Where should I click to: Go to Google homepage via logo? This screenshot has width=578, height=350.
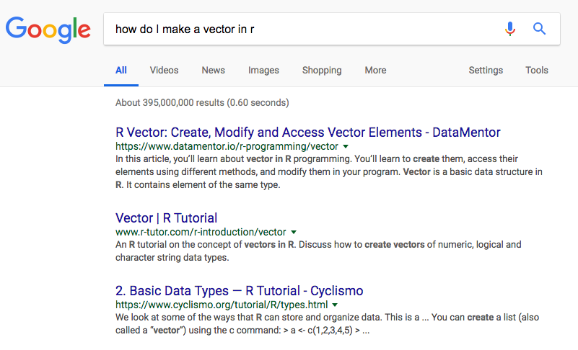[x=48, y=30]
